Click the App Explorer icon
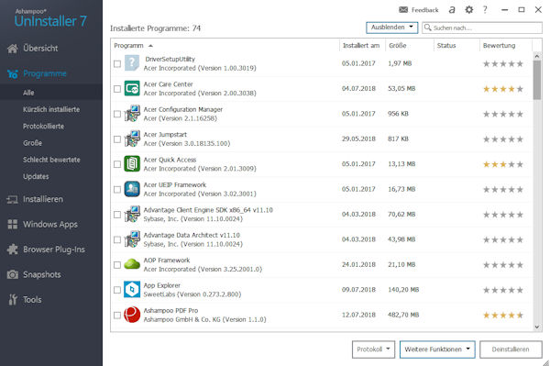Image resolution: width=550 pixels, height=366 pixels. (132, 290)
